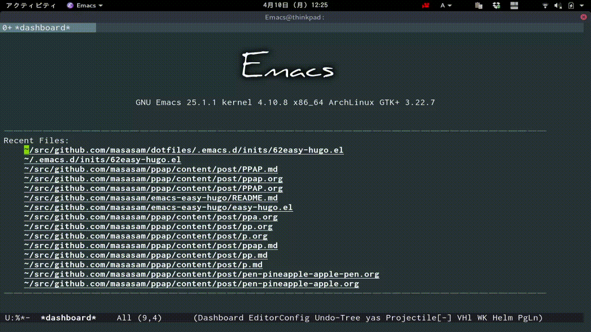Viewport: 591px width, 332px height.
Task: Open the clock showing 4月10日 12:25
Action: (295, 6)
